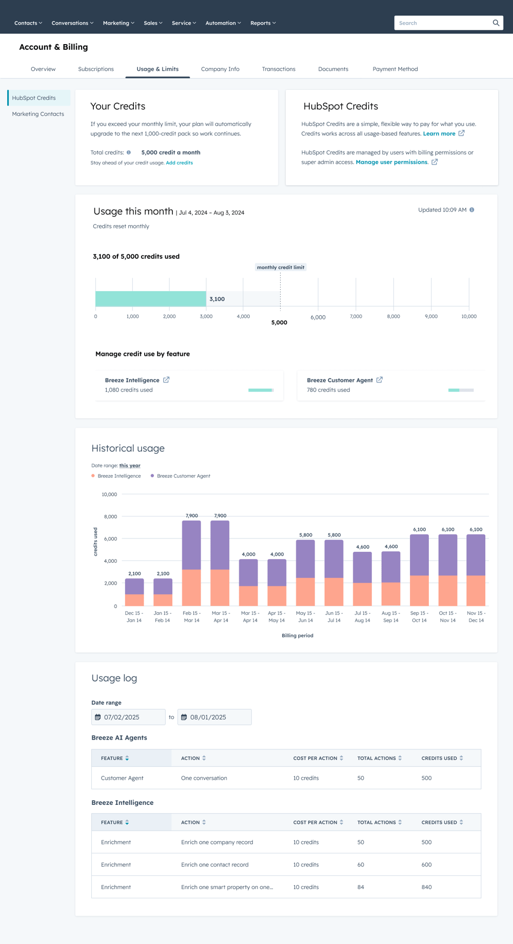513x944 pixels.
Task: Switch to the Subscriptions tab
Action: [96, 69]
